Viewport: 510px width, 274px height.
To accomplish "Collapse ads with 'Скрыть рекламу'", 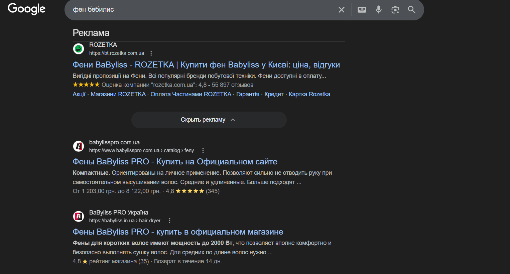I will tap(209, 120).
